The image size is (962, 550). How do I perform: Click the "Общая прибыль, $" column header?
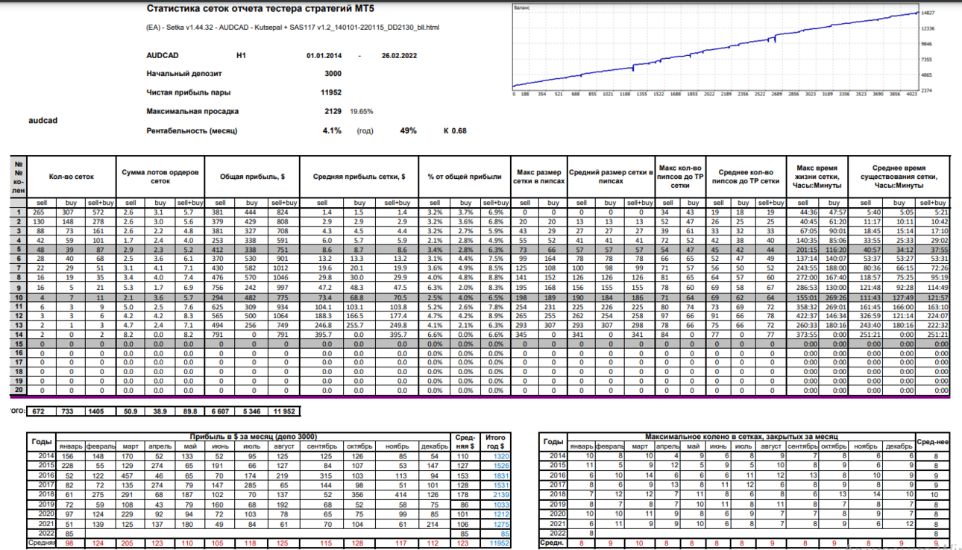pyautogui.click(x=252, y=176)
